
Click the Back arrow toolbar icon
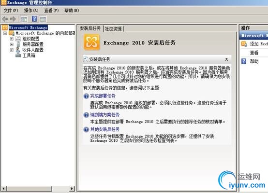5,19
